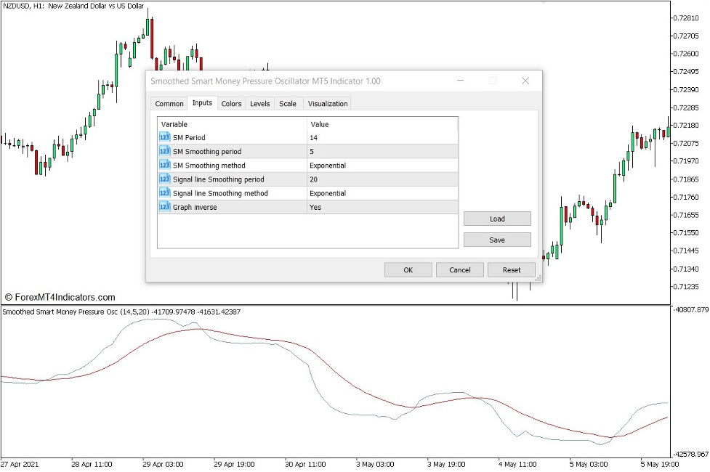Screen dimensions: 710x472
Task: Open the Visualization tab
Action: point(327,103)
